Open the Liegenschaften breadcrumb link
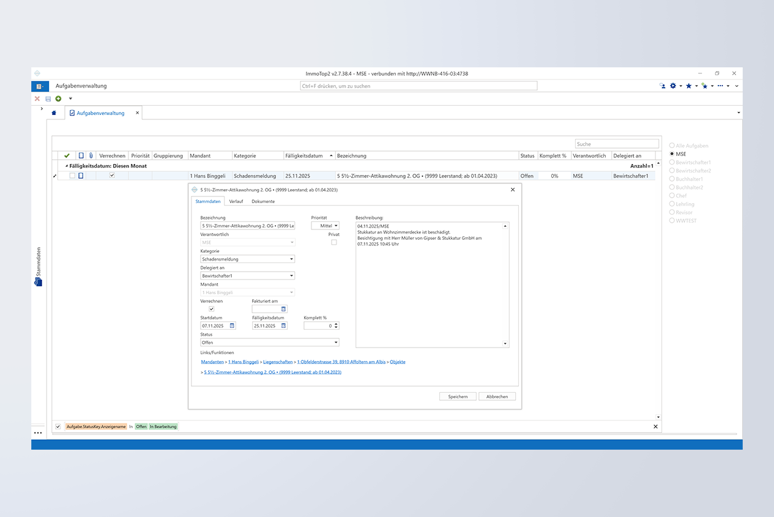 [278, 362]
